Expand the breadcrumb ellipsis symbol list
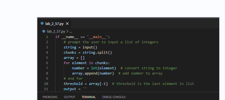The height and width of the screenshot is (100, 225). pos(71,32)
